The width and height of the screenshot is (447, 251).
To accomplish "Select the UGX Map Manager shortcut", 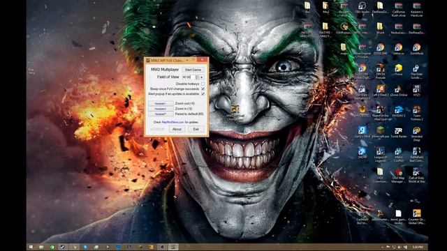I will 399,176.
